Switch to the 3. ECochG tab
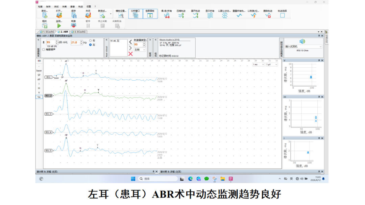Image resolution: width=365 pixels, height=205 pixels. 79,32
